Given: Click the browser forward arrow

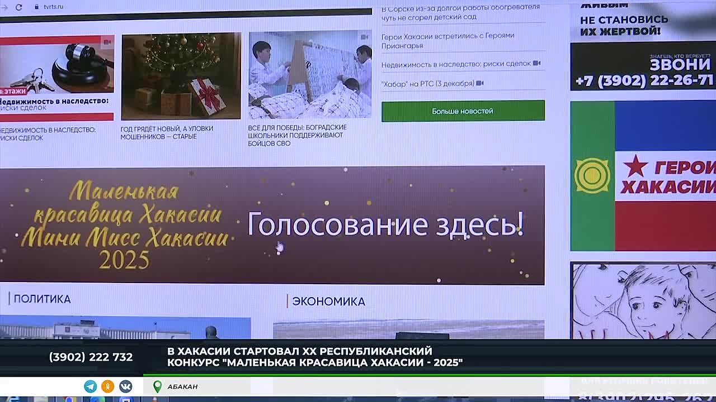Looking at the screenshot, I should click(4, 7).
